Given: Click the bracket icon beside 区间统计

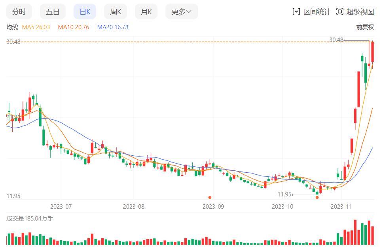Looking at the screenshot, I should point(296,11).
